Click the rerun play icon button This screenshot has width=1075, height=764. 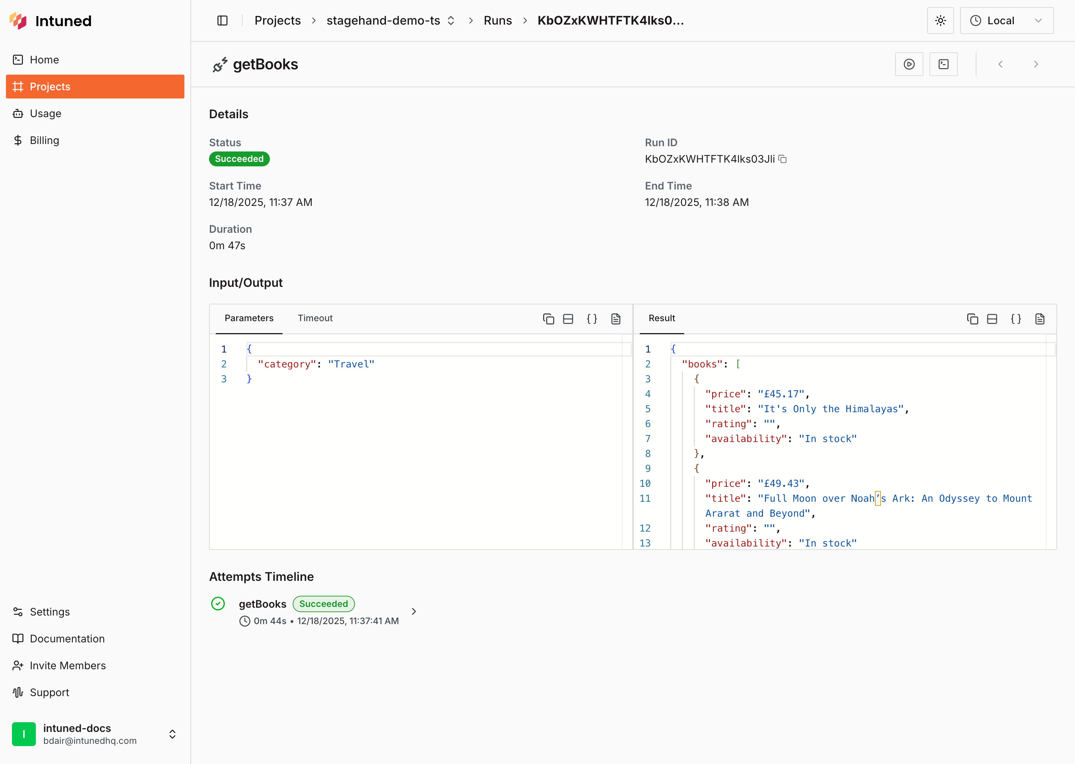(x=909, y=64)
